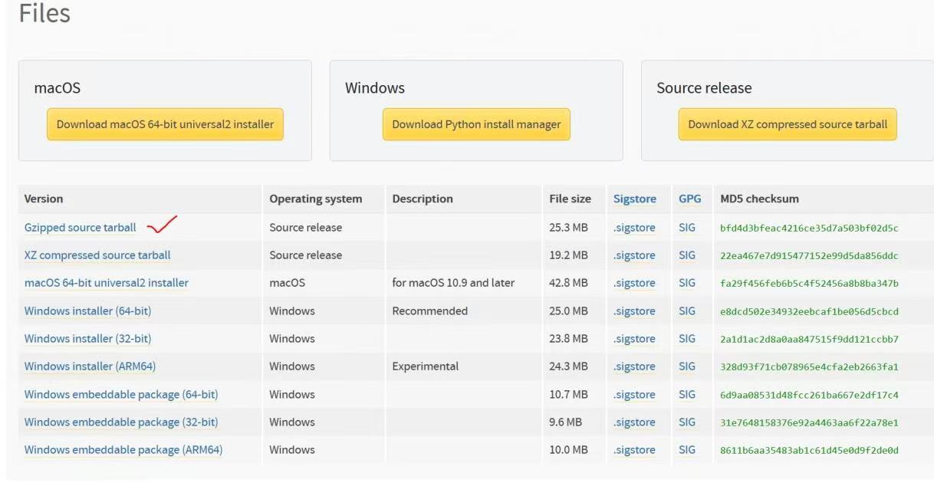
Task: Click Download XZ compressed source tarball button
Action: pyautogui.click(x=788, y=124)
